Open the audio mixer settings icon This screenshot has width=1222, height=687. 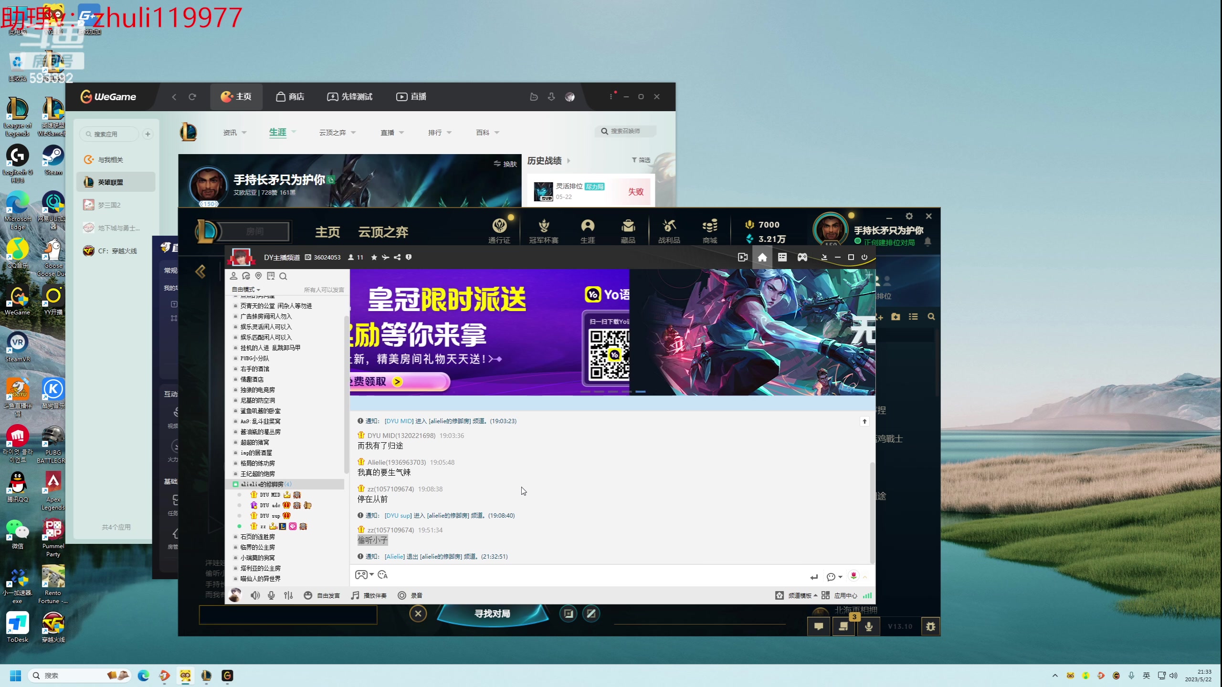pos(288,595)
